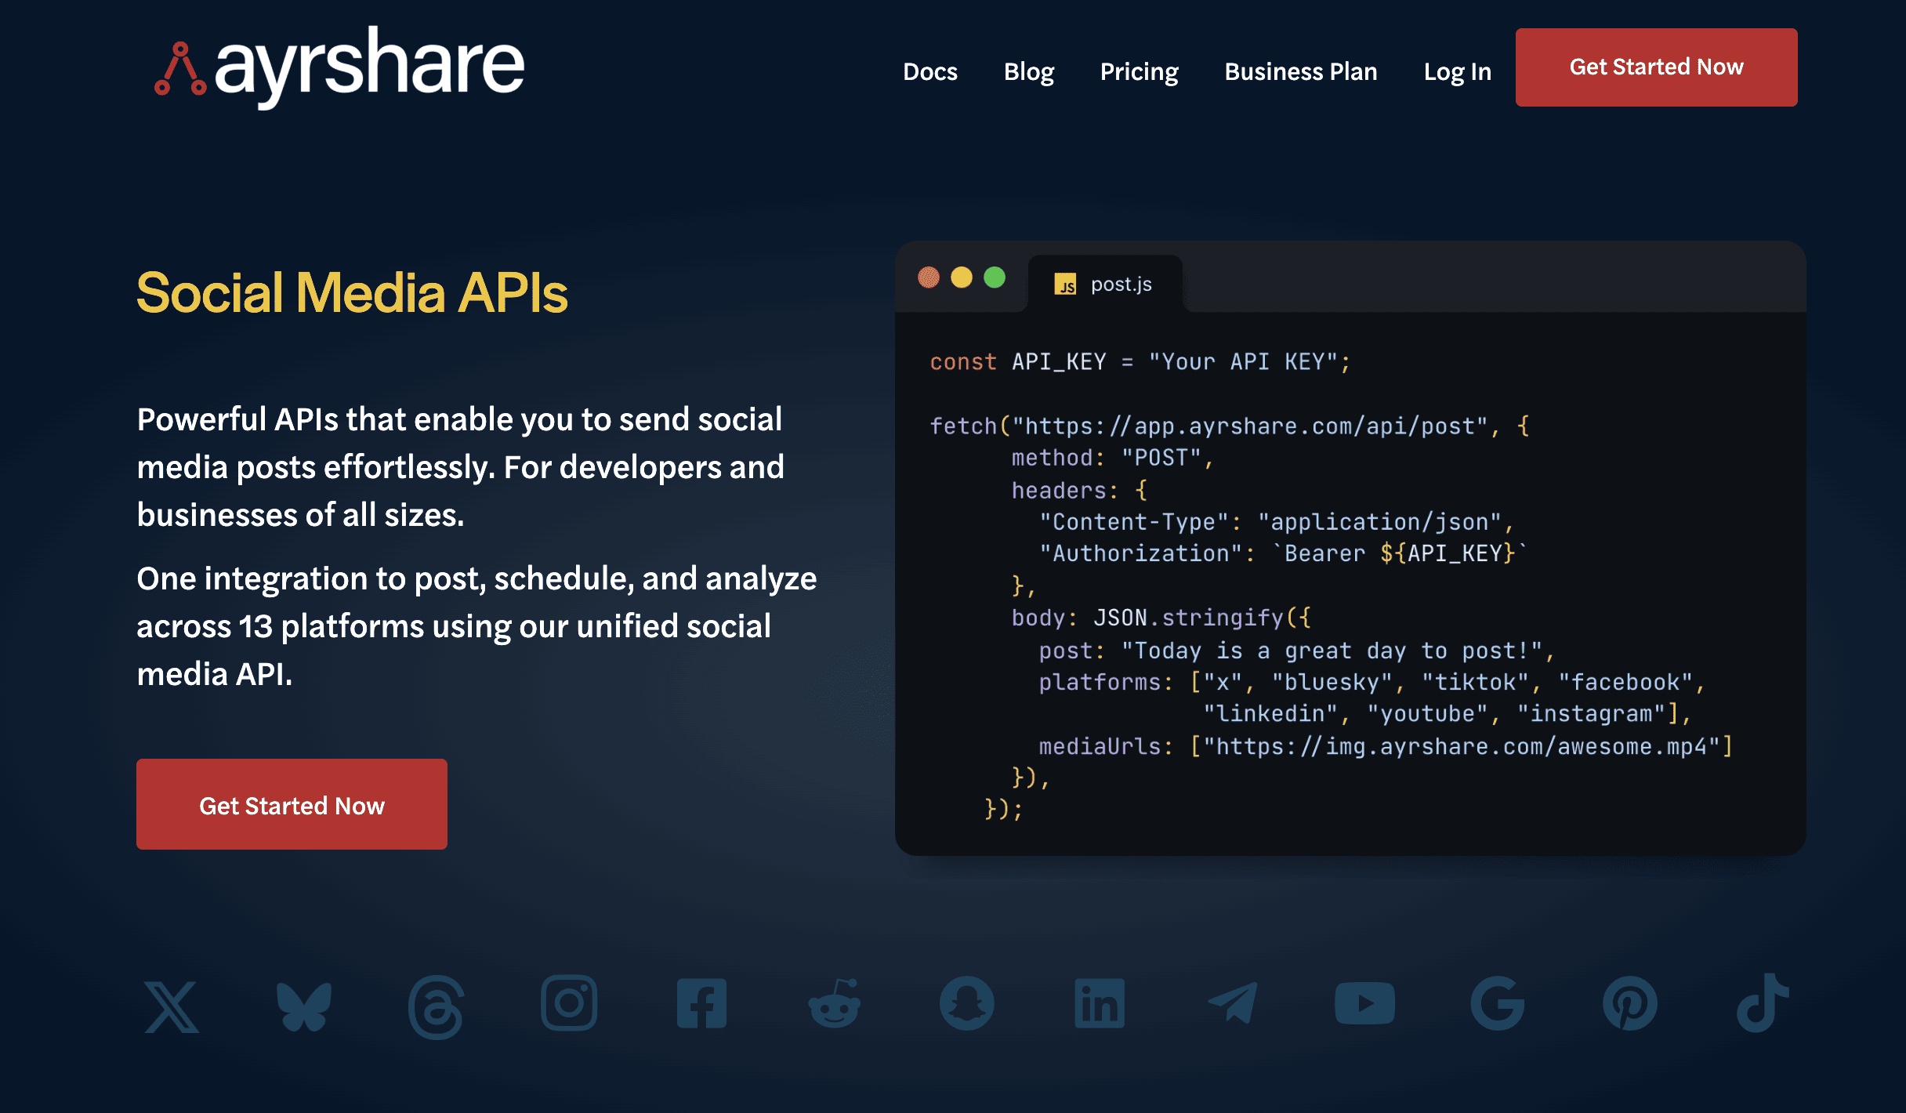Click the method: "POST" line
The image size is (1906, 1113).
(1112, 458)
